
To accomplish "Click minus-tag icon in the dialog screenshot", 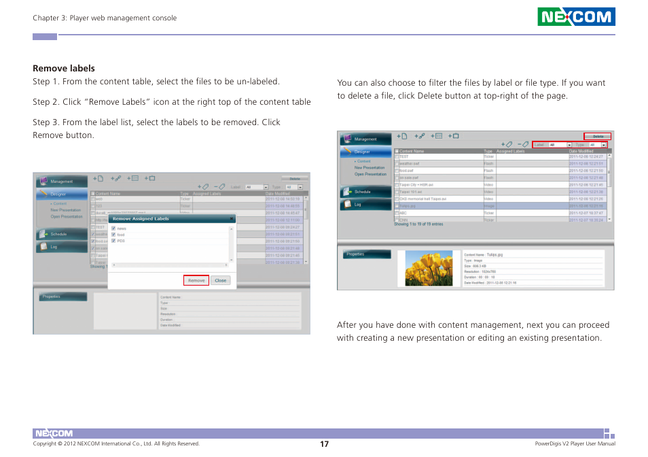I will click(x=219, y=187).
